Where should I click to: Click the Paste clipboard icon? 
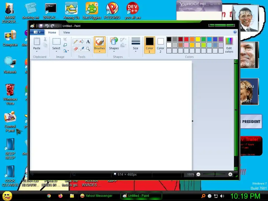[x=37, y=41]
